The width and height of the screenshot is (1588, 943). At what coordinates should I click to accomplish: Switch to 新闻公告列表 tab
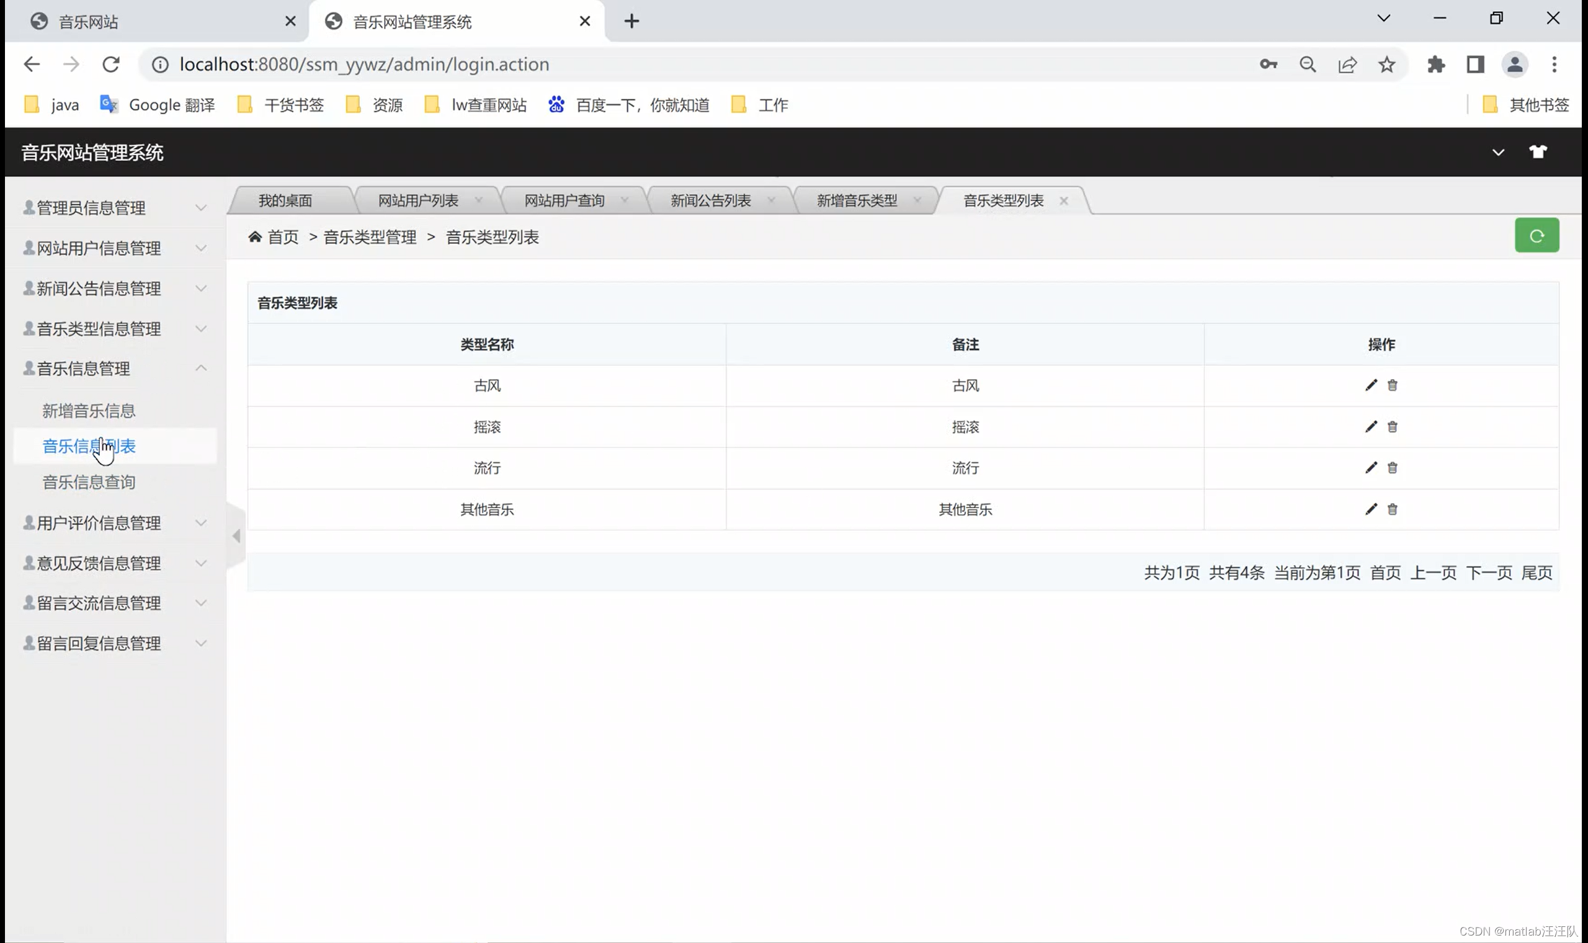710,201
